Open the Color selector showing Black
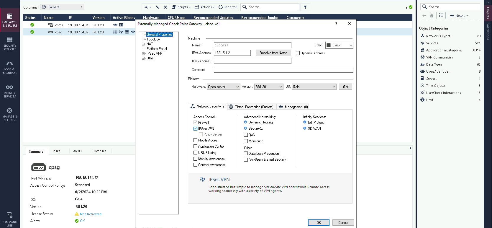492x228 pixels. 339,45
